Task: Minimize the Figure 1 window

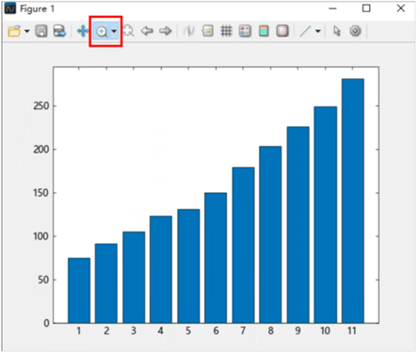Action: (332, 8)
